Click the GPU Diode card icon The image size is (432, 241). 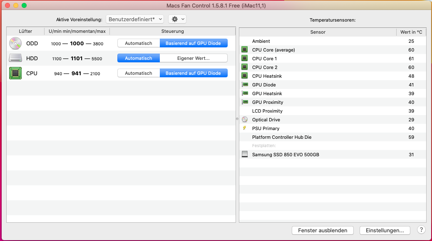[245, 85]
